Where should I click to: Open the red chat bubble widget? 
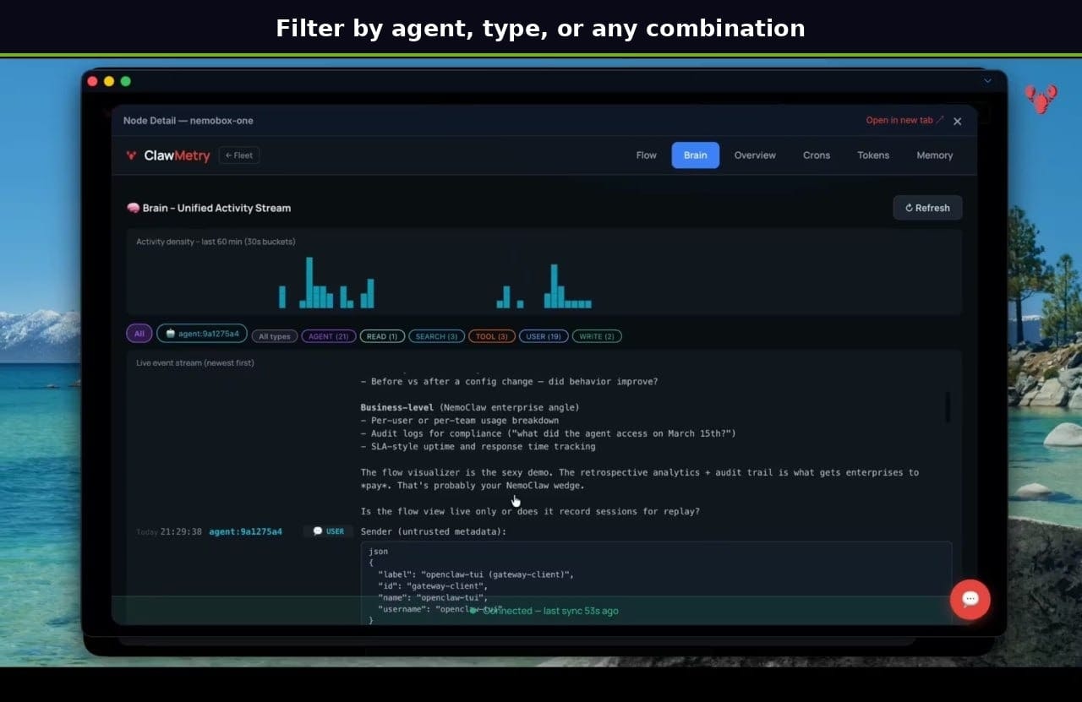(970, 599)
